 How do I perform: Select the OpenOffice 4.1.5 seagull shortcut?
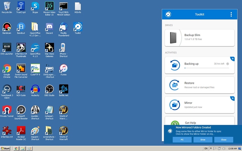click(35, 50)
